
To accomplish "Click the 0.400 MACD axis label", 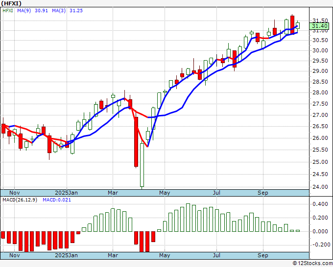I will pos(320,204).
